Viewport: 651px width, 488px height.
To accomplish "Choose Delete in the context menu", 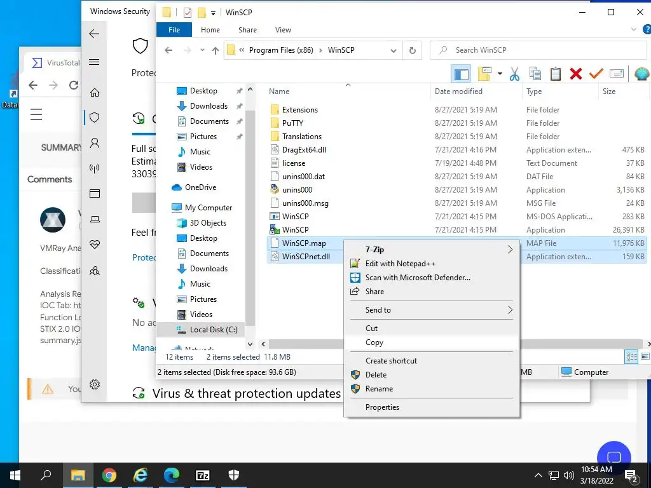I will pos(432,375).
